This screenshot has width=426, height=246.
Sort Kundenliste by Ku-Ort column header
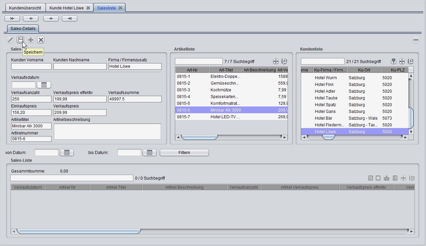364,70
